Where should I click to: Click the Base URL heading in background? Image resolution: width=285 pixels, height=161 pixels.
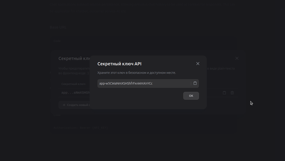point(58,27)
